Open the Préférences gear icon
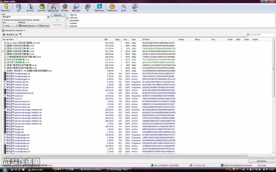 pos(112,8)
